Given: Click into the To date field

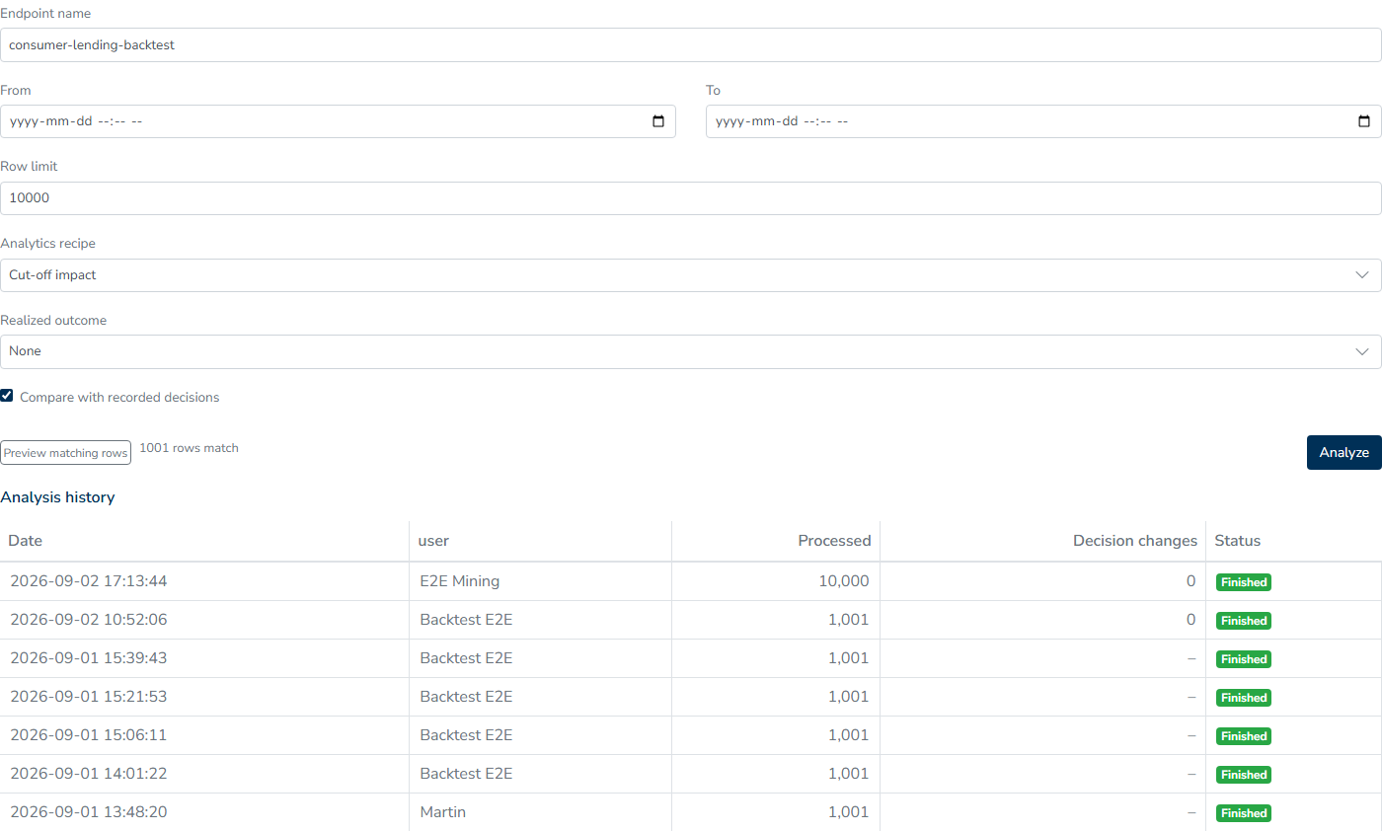Looking at the screenshot, I should (1043, 121).
